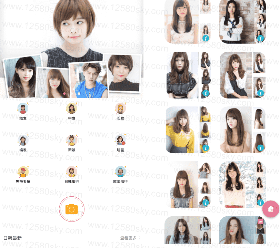Image resolution: width=280 pixels, height=248 pixels.
Task: Open the sailor uniform girl main photo
Action: [x=238, y=22]
